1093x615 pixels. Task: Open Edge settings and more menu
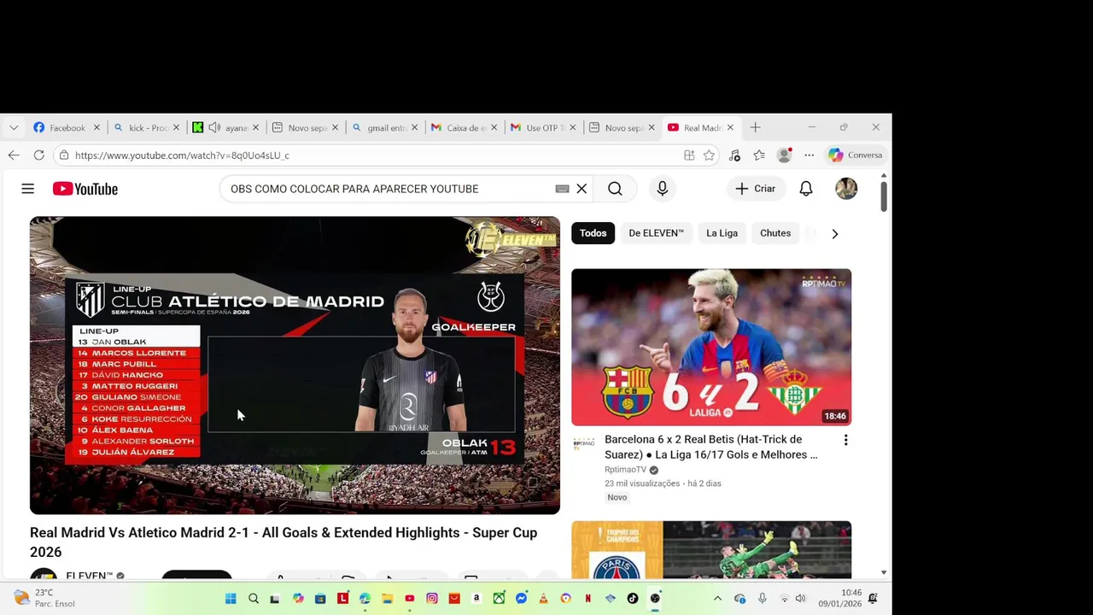[809, 155]
